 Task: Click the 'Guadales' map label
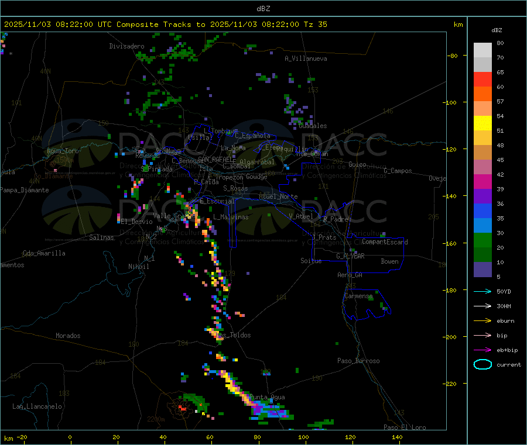(313, 126)
